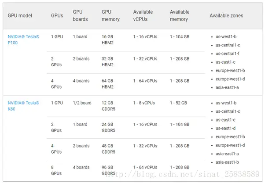Click the GPU memory column header

(110, 15)
